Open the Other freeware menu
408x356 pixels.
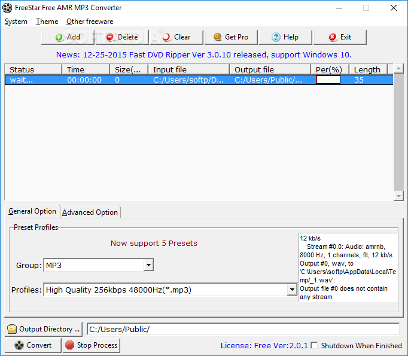point(90,22)
